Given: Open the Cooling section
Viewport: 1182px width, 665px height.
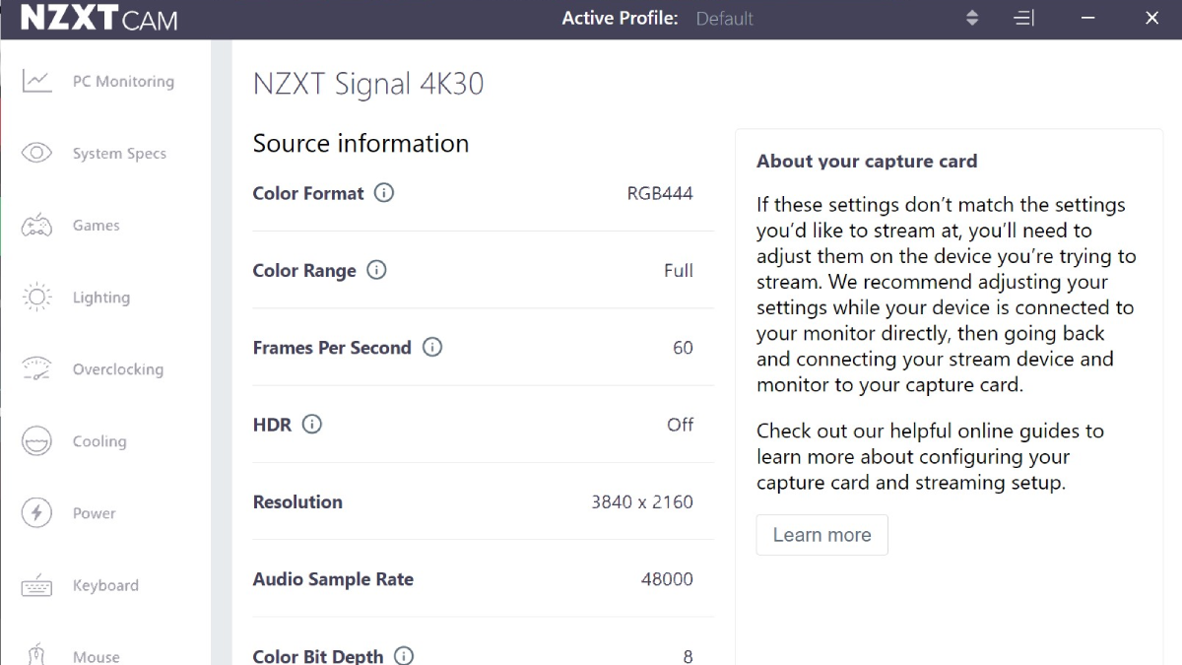Looking at the screenshot, I should 98,440.
